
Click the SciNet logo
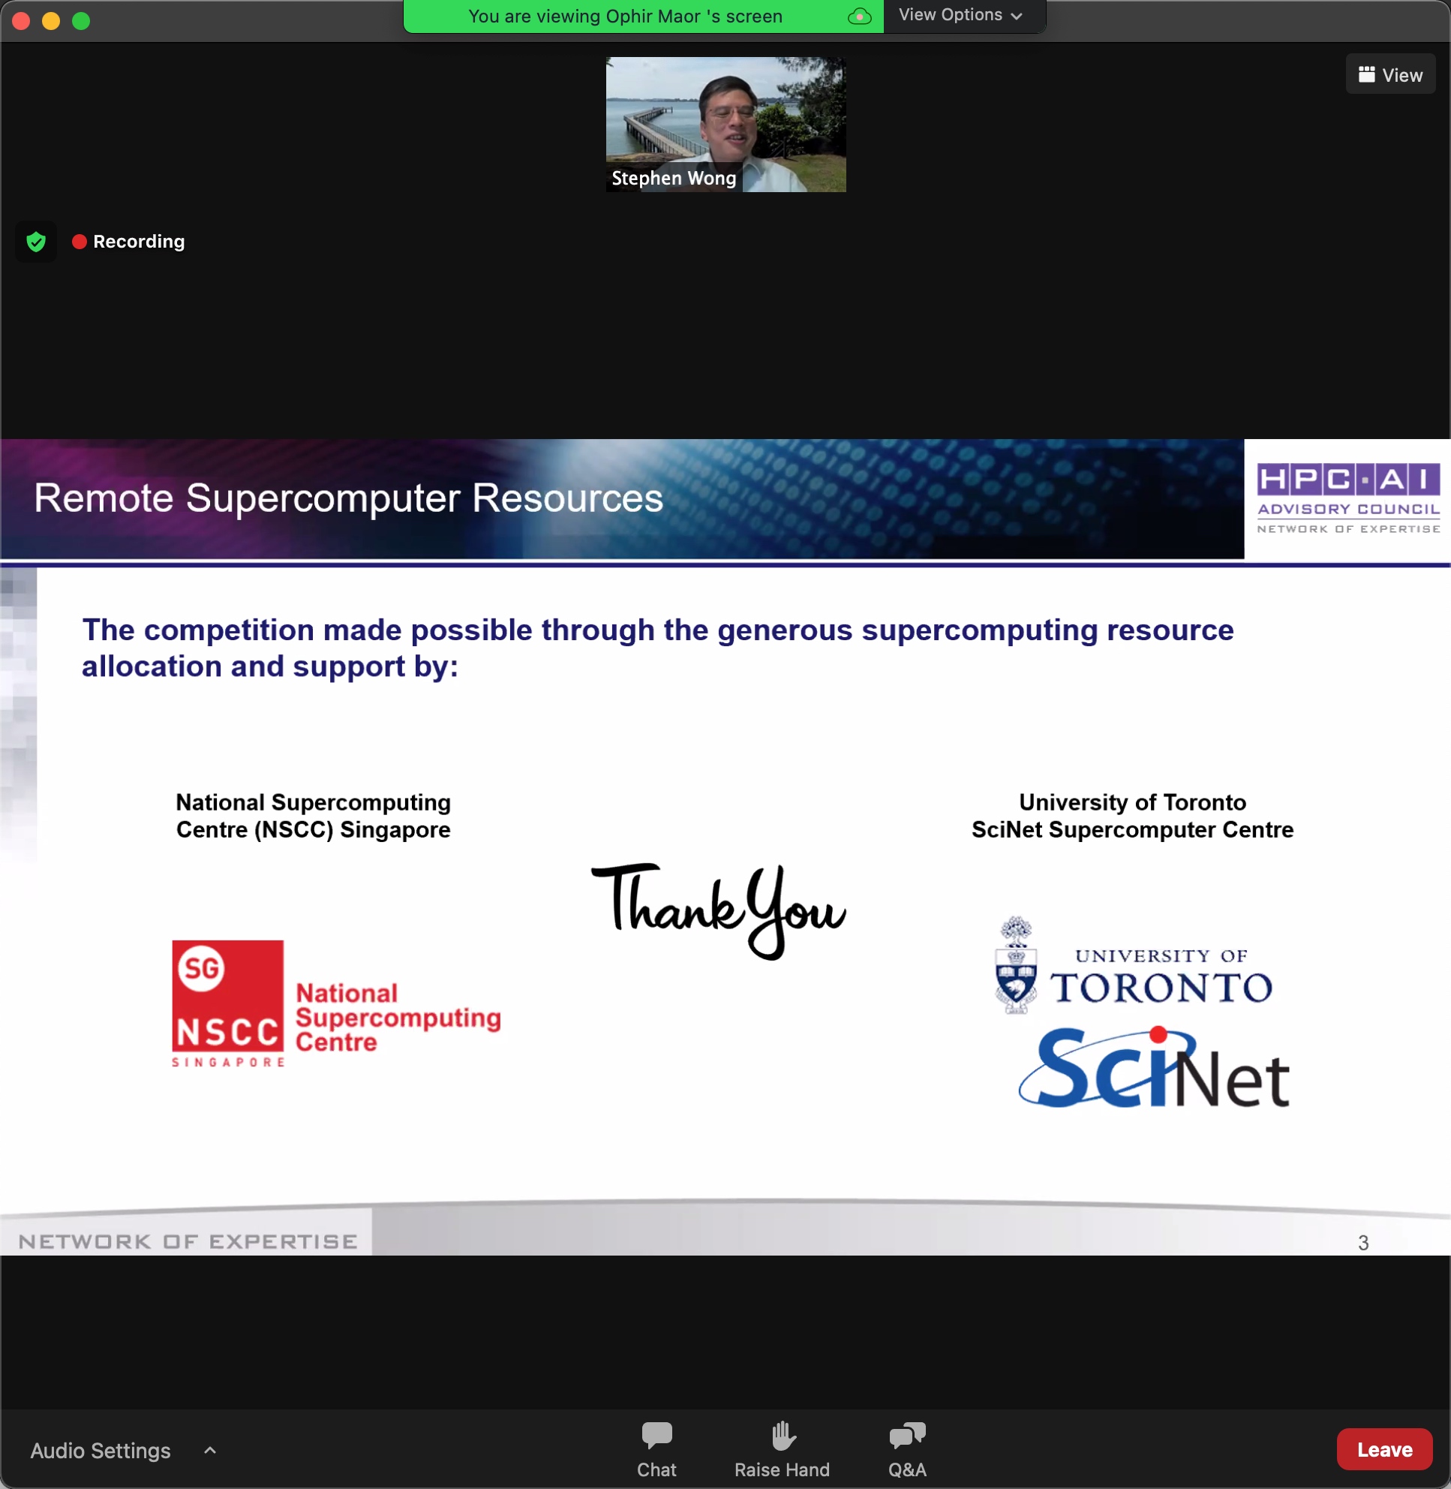(x=1154, y=1068)
